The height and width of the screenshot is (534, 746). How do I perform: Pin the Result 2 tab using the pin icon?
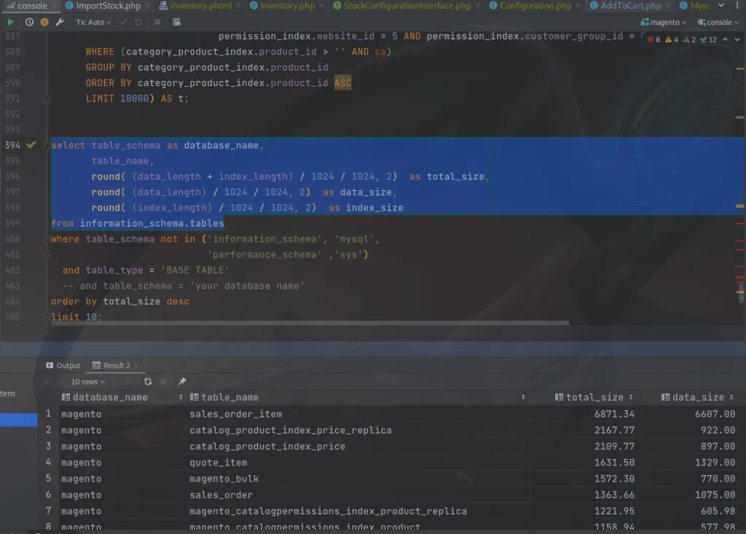(x=181, y=381)
